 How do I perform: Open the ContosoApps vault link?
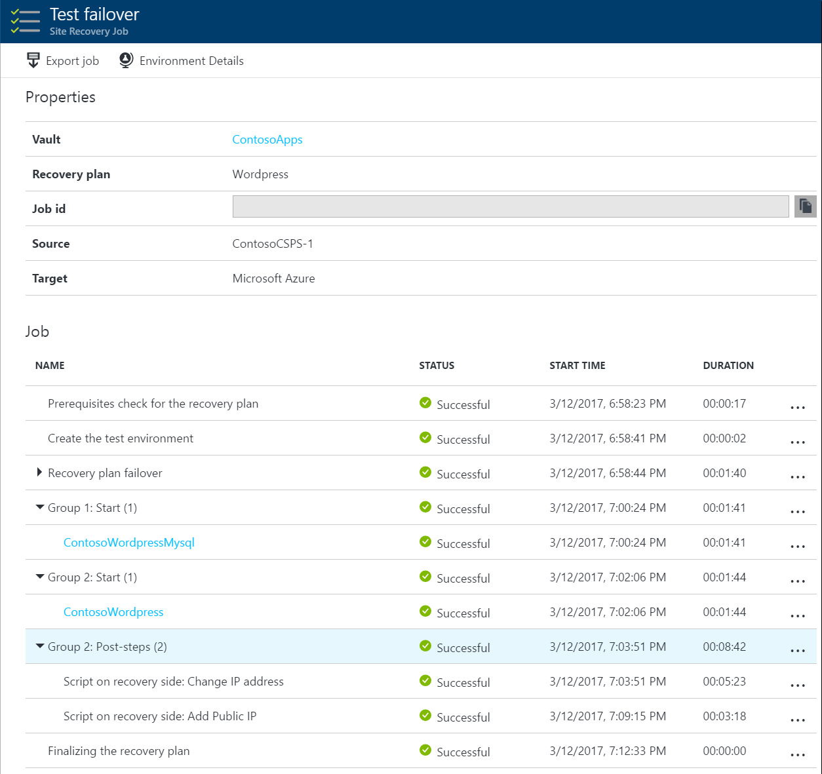tap(267, 139)
